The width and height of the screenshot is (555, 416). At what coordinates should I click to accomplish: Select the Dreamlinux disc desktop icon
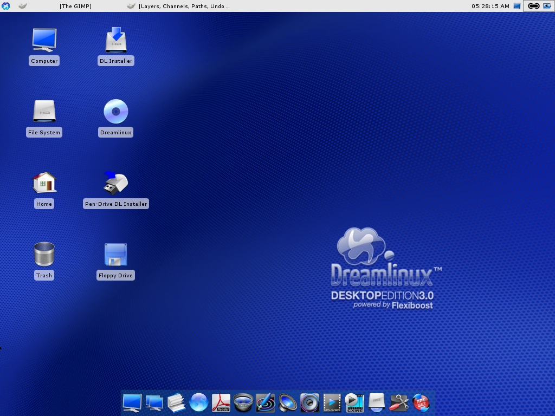point(116,112)
